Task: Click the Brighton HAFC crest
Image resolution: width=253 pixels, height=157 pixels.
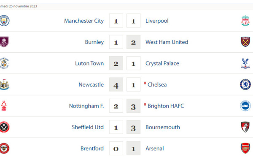Action: 245,106
